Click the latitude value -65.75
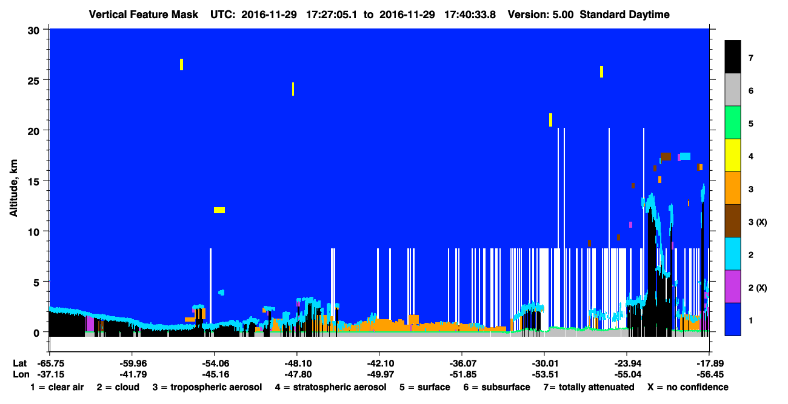The height and width of the screenshot is (404, 788). pyautogui.click(x=50, y=363)
